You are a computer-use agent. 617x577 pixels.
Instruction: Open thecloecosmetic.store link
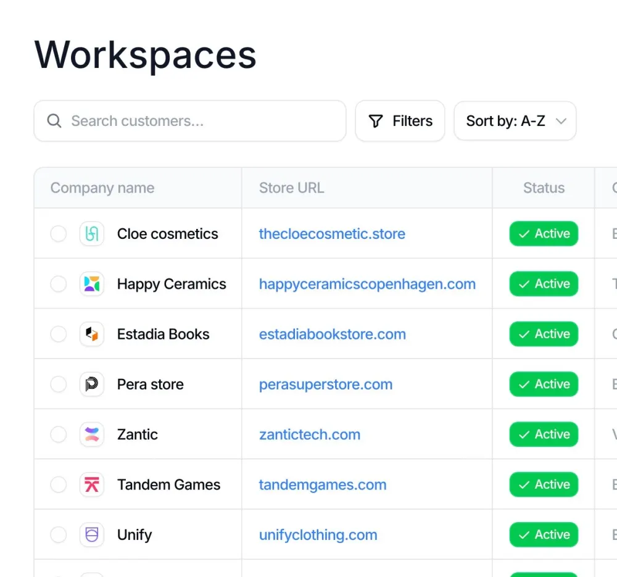[x=332, y=234]
